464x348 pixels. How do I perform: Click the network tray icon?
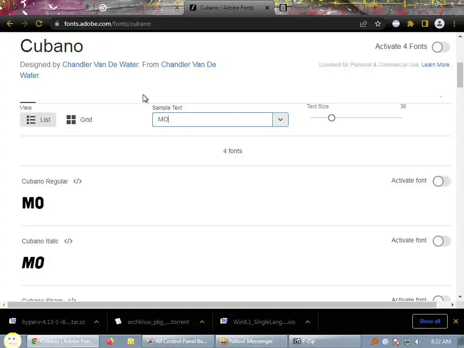tap(407, 342)
